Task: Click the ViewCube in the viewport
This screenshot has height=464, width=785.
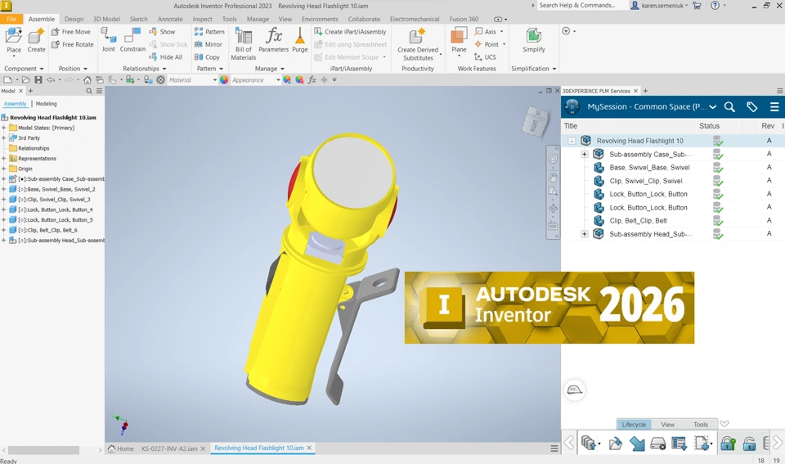Action: click(536, 121)
